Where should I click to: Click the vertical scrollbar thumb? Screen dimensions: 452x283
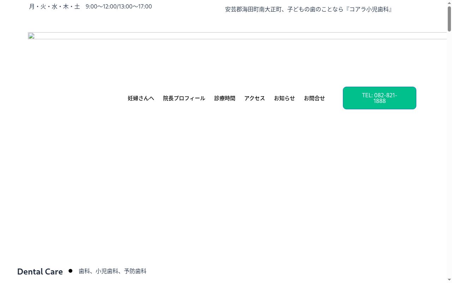(450, 19)
